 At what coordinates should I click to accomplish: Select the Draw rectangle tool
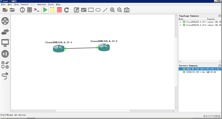pos(91,10)
